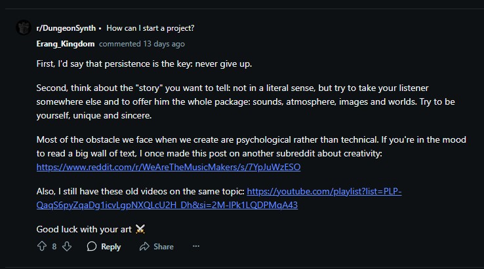Click the speech bubble Reply icon

tap(92, 247)
